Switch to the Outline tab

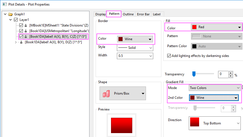(x=128, y=14)
